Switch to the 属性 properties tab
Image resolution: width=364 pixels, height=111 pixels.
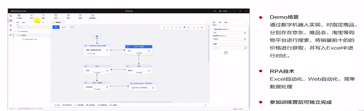point(214,22)
